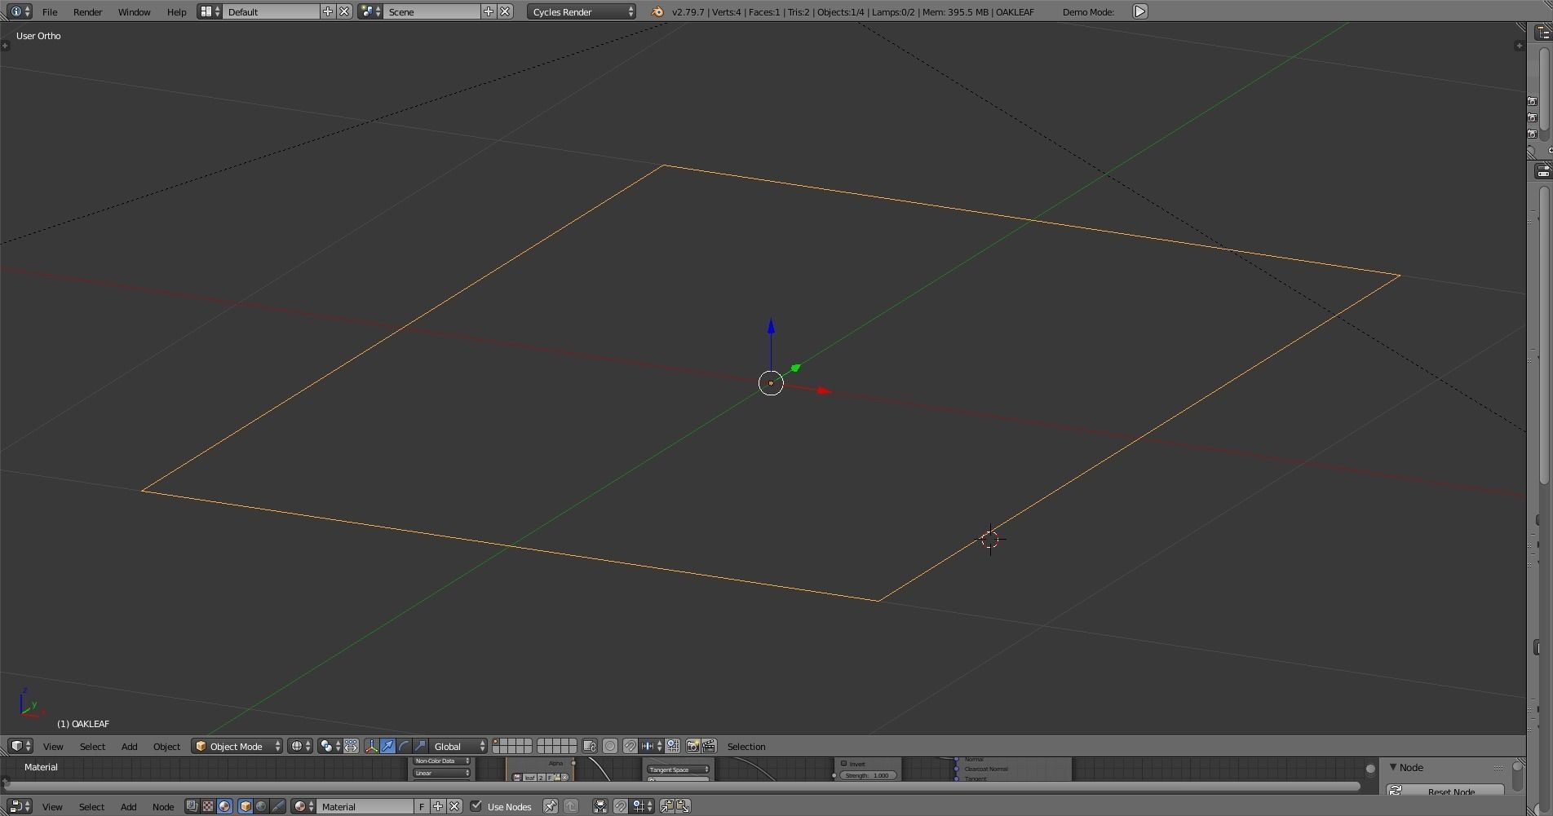Toggle lock camera and layers to scene
This screenshot has width=1553, height=816.
pyautogui.click(x=589, y=746)
